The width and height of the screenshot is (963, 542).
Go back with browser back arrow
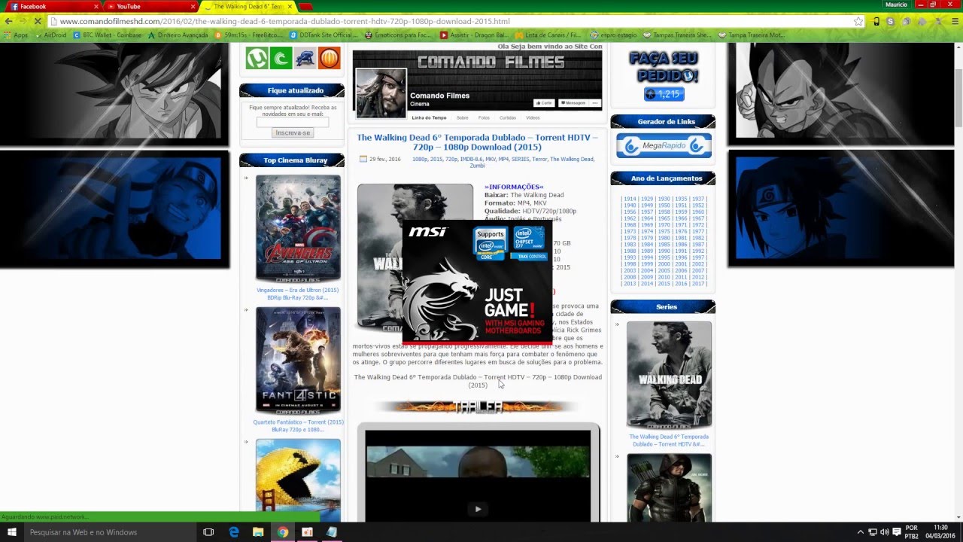pyautogui.click(x=8, y=21)
